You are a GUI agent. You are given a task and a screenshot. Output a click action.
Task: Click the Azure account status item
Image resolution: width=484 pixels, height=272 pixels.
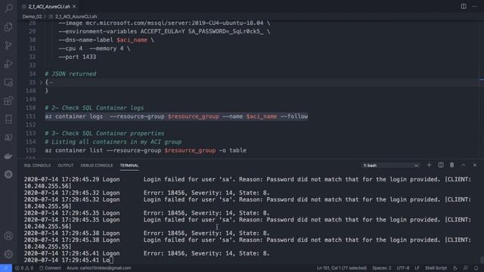(x=99, y=268)
